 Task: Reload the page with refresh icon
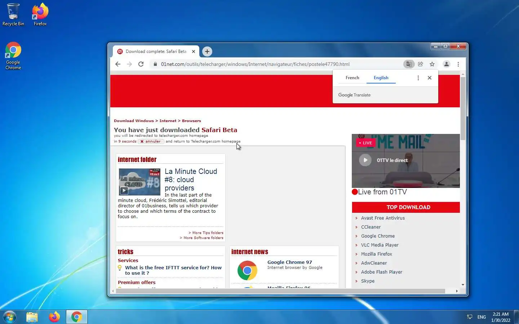coord(141,64)
